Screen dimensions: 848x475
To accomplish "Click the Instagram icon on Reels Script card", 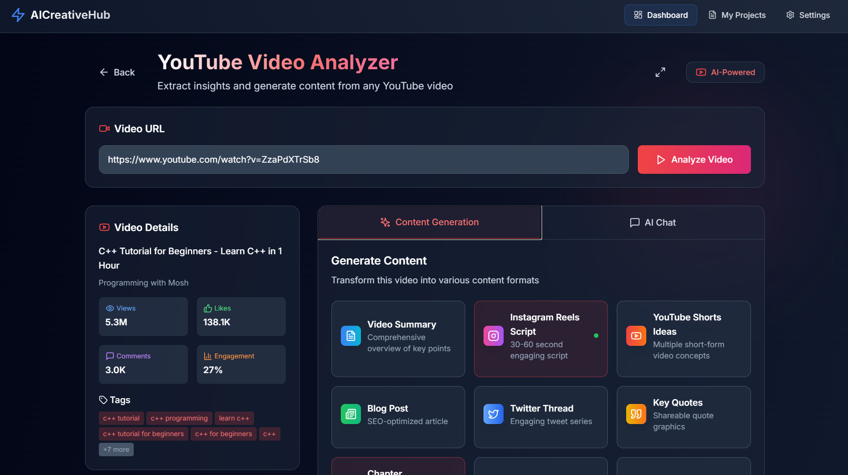I will tap(493, 336).
